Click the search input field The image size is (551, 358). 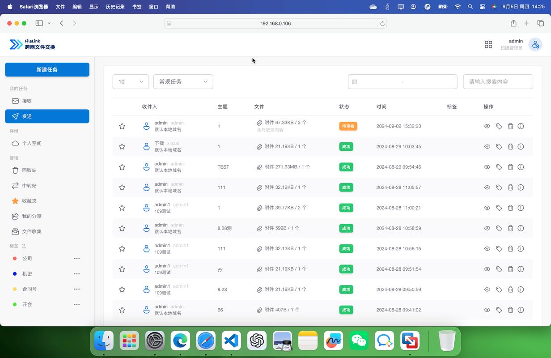(x=497, y=81)
